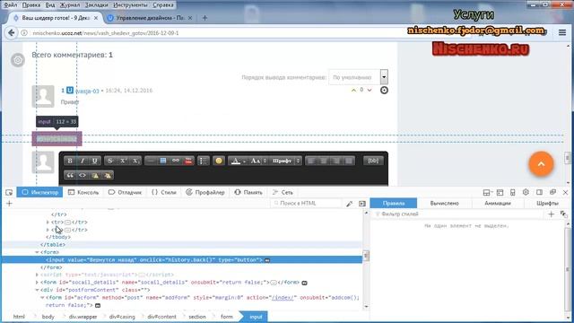Open the Память devtools tab
Screen dimensions: 574x323
tap(248, 192)
